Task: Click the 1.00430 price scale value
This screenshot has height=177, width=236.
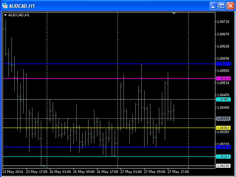Action: click(x=223, y=107)
